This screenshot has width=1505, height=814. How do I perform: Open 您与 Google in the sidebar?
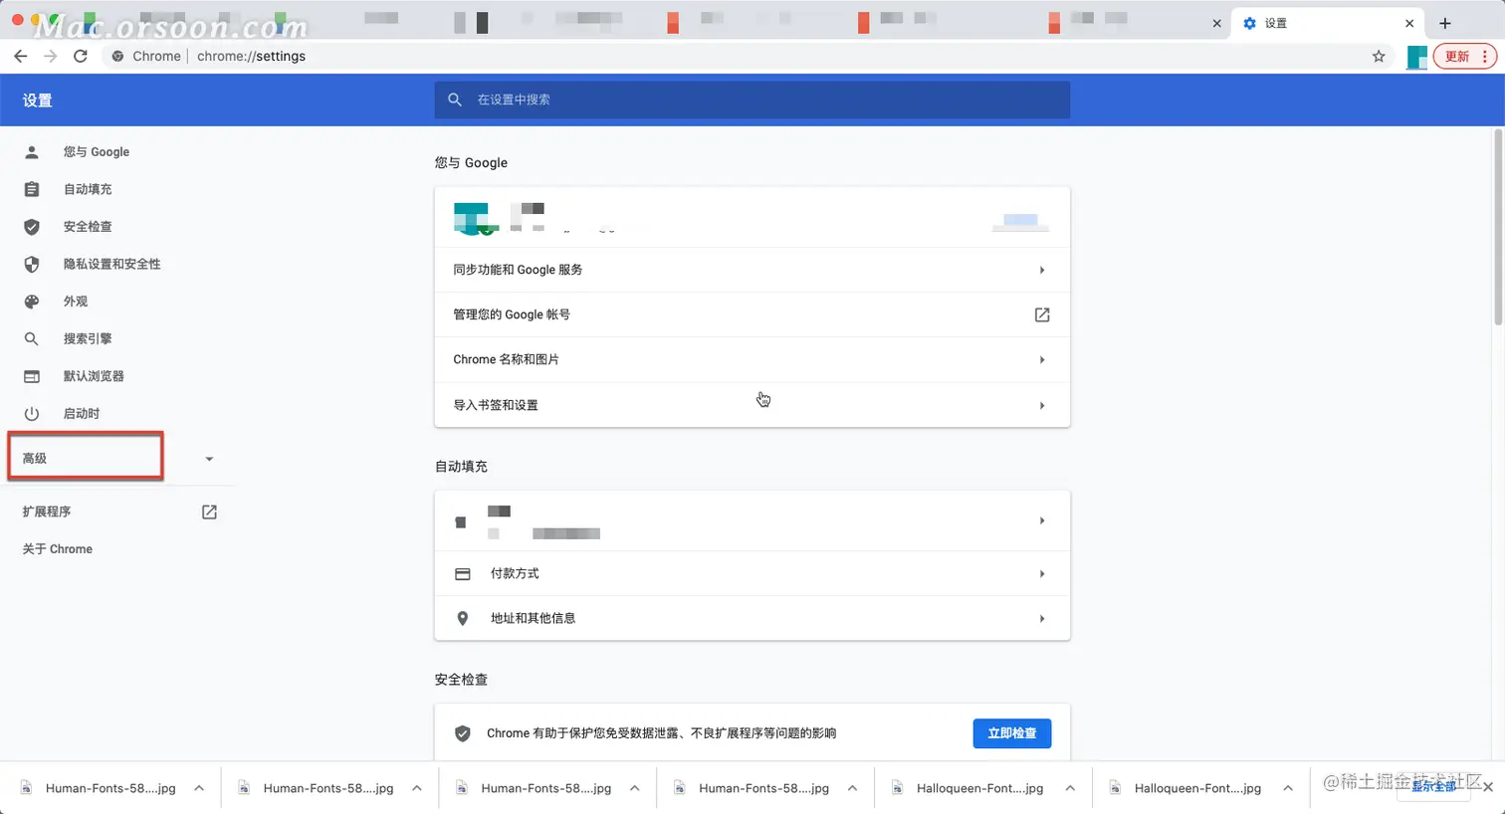click(x=97, y=152)
